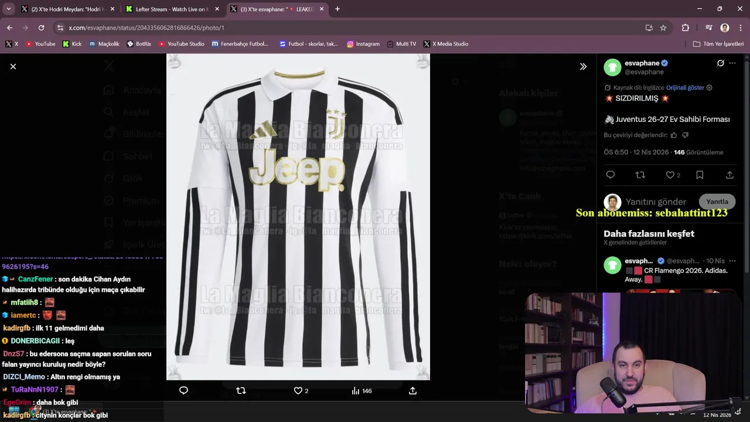Close the photo viewer with the X

[13, 66]
